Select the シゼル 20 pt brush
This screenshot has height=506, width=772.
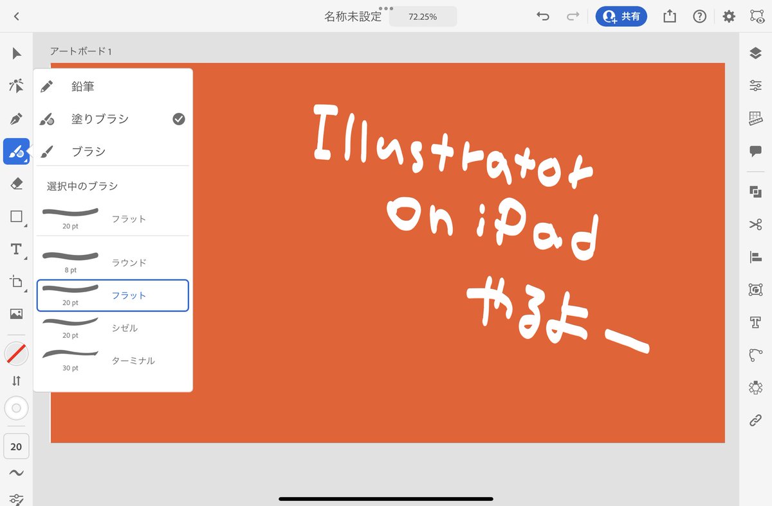coord(113,328)
